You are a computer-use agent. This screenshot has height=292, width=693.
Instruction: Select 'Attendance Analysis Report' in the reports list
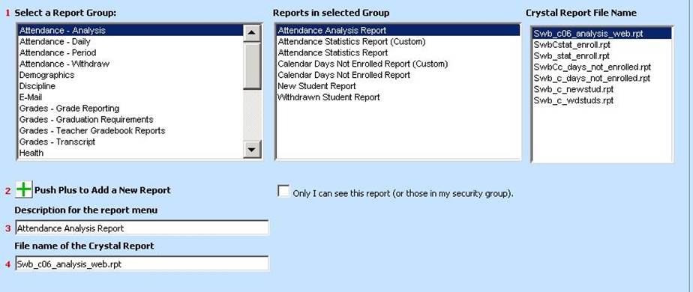397,31
